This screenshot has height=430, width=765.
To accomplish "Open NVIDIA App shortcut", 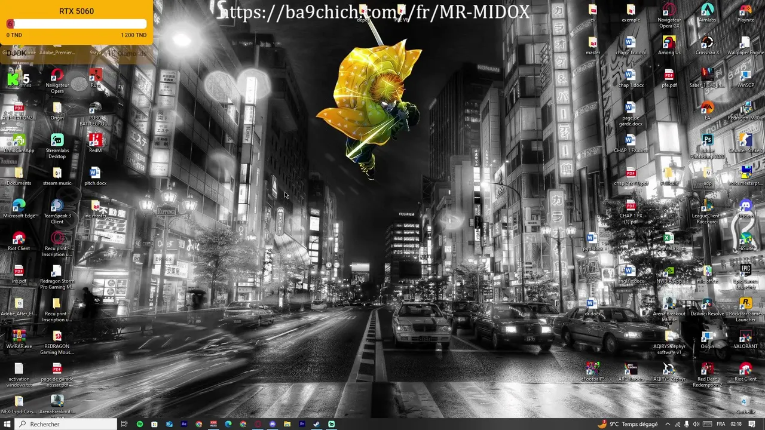I will point(669,274).
